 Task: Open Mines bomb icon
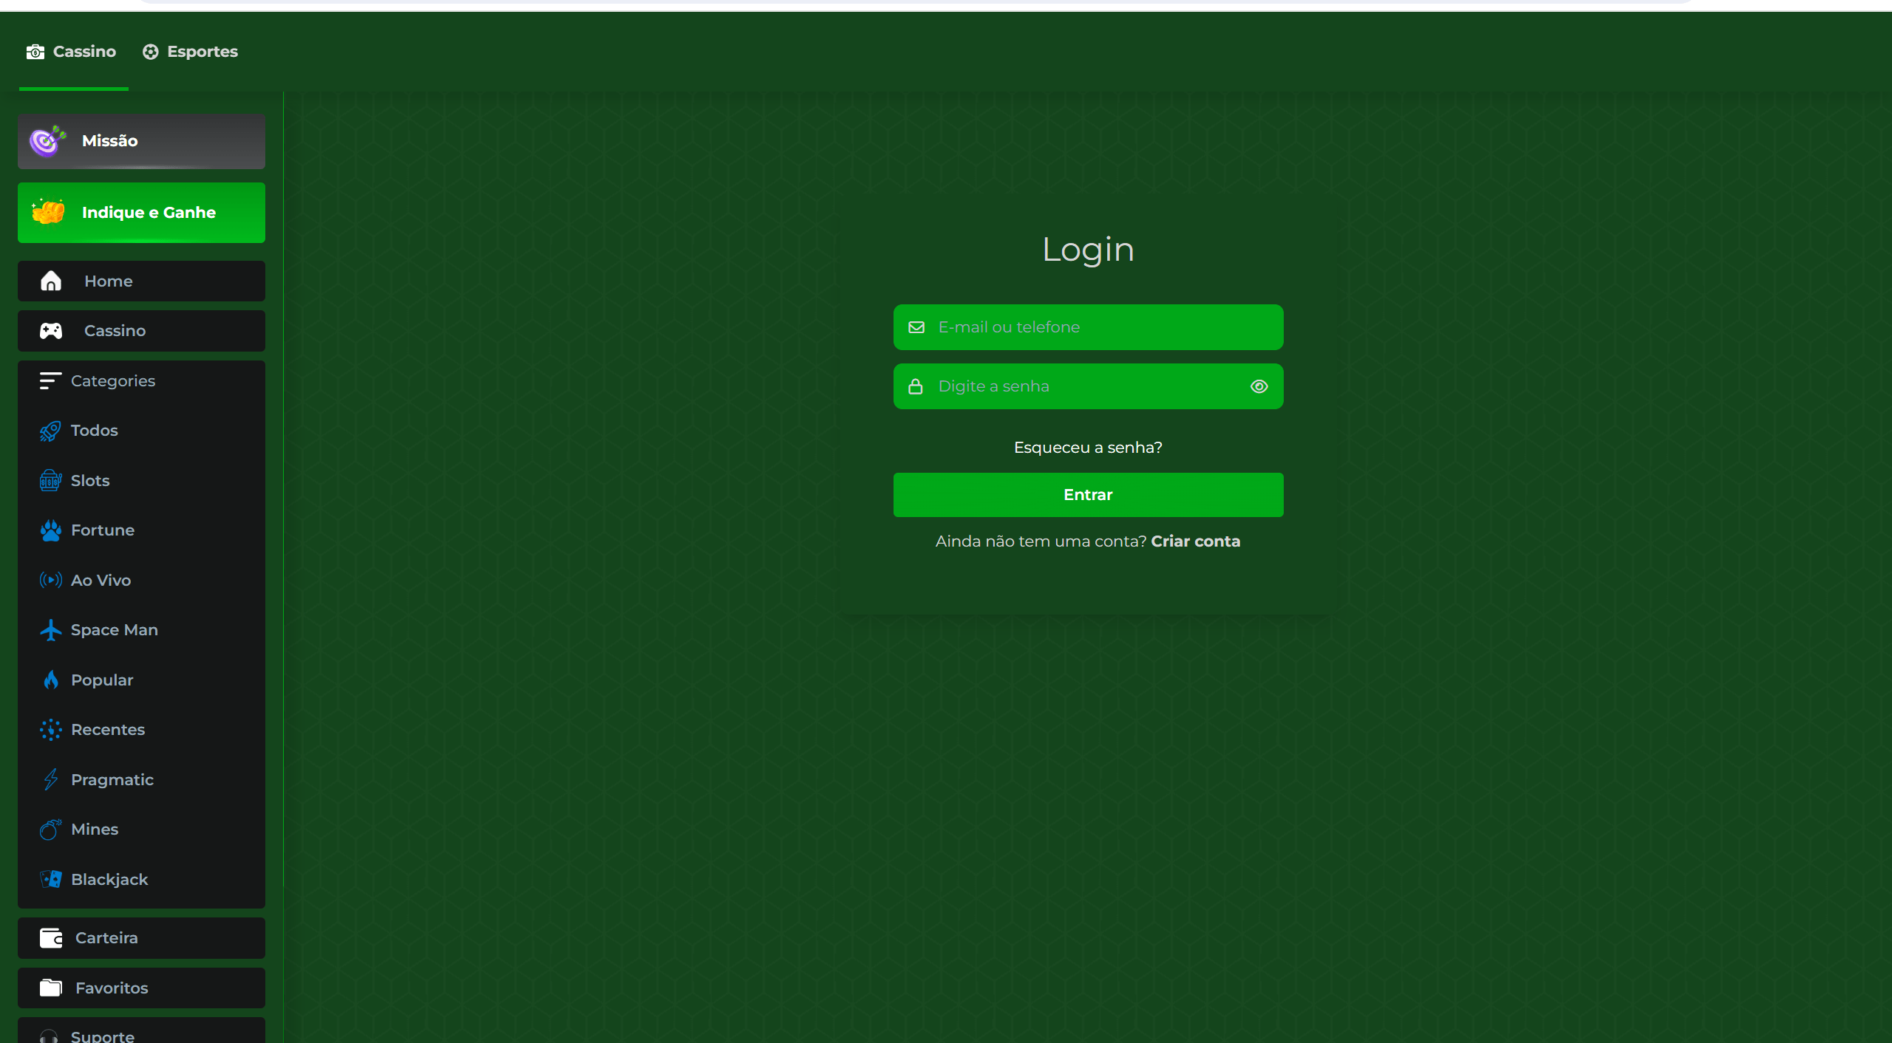point(50,830)
